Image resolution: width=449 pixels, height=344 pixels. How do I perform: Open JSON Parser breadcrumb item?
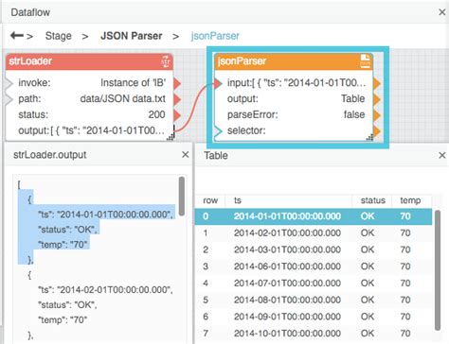[x=132, y=36]
